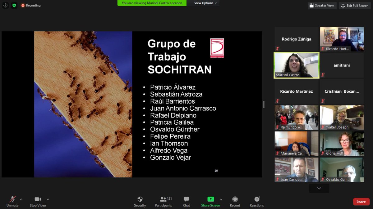Click muted mic icon on Osvaldo Gun... tile

[x=323, y=179]
